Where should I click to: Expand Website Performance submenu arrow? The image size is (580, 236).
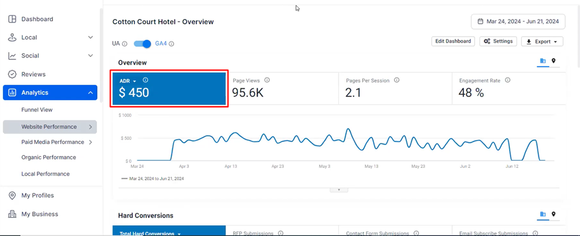[x=90, y=127]
